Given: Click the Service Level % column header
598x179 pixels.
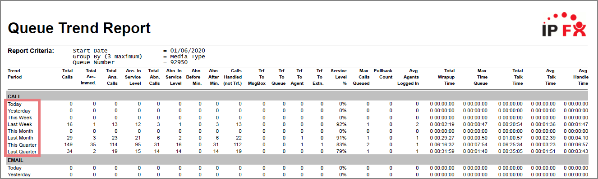Looking at the screenshot, I should [339, 77].
